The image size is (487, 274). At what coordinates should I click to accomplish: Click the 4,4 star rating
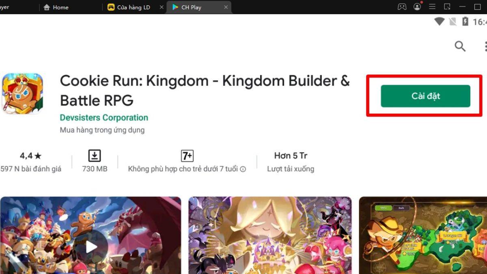pos(30,156)
